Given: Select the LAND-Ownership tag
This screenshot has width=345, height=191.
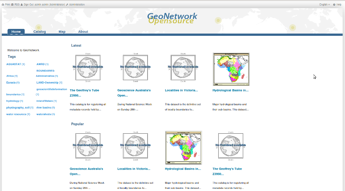Looking at the screenshot, I should click(49, 82).
